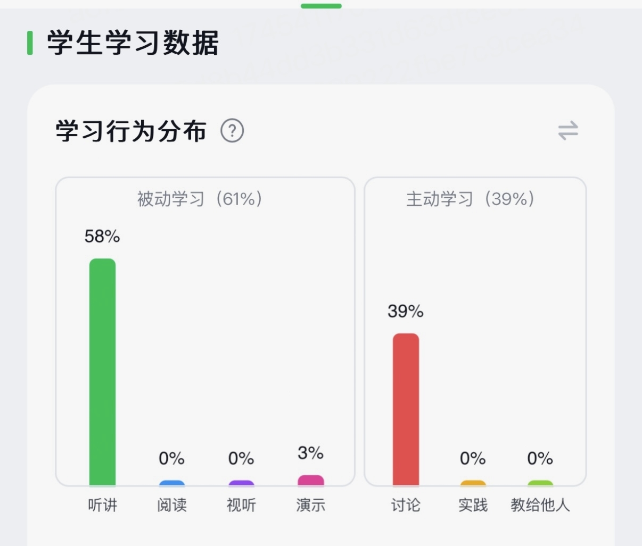The image size is (642, 546).
Task: Tap the green drag handle at top
Action: (x=321, y=6)
